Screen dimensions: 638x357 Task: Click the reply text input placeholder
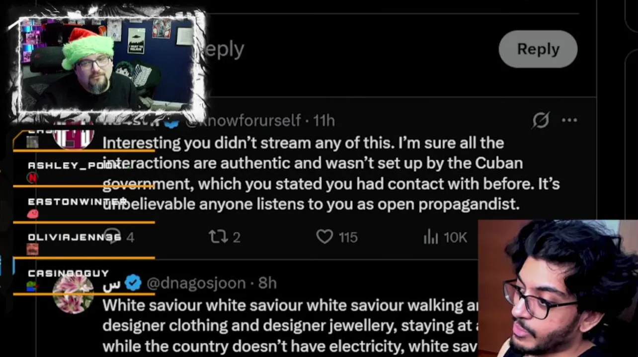point(225,49)
